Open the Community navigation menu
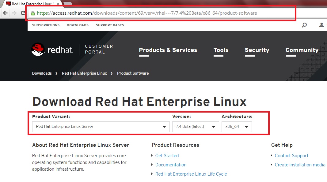Image resolution: width=327 pixels, height=182 pixels. click(302, 50)
